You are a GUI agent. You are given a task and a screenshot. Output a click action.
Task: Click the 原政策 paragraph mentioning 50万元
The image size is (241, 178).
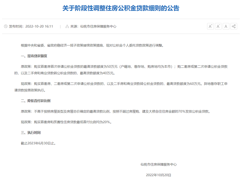click(x=120, y=70)
